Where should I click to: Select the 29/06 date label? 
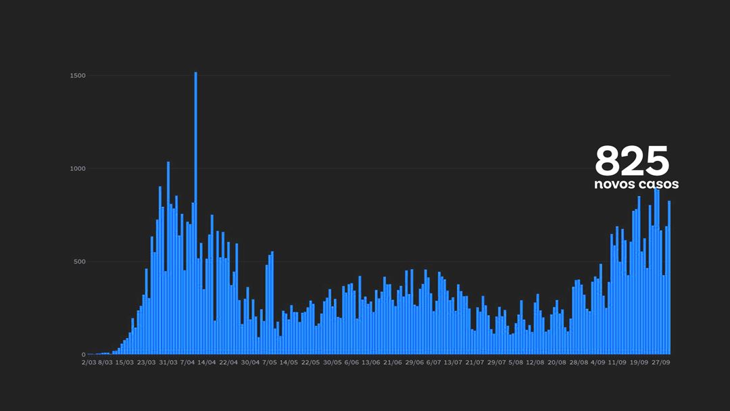pos(414,362)
